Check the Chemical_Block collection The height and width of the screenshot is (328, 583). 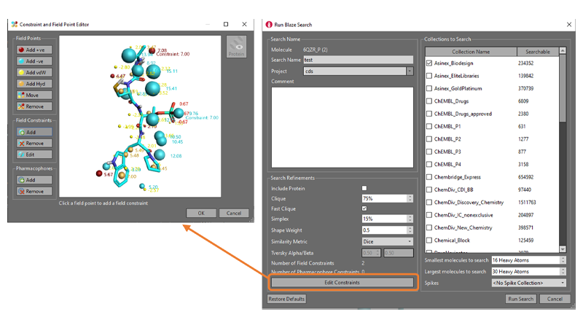coord(429,241)
